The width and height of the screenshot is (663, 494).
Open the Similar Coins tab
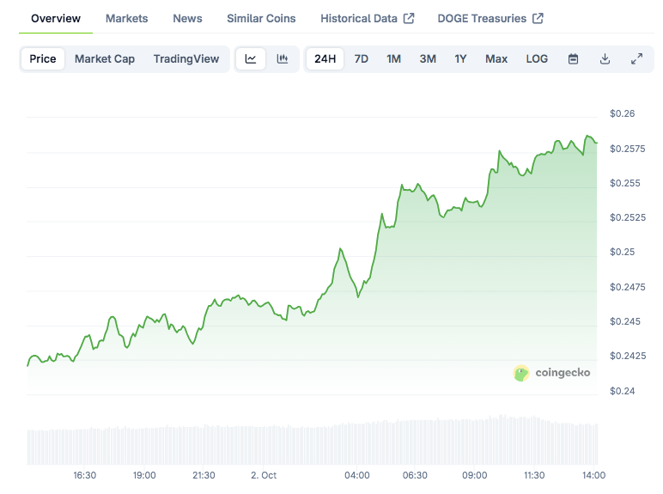pyautogui.click(x=261, y=18)
